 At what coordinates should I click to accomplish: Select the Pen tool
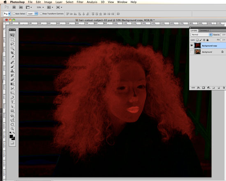[12, 98]
